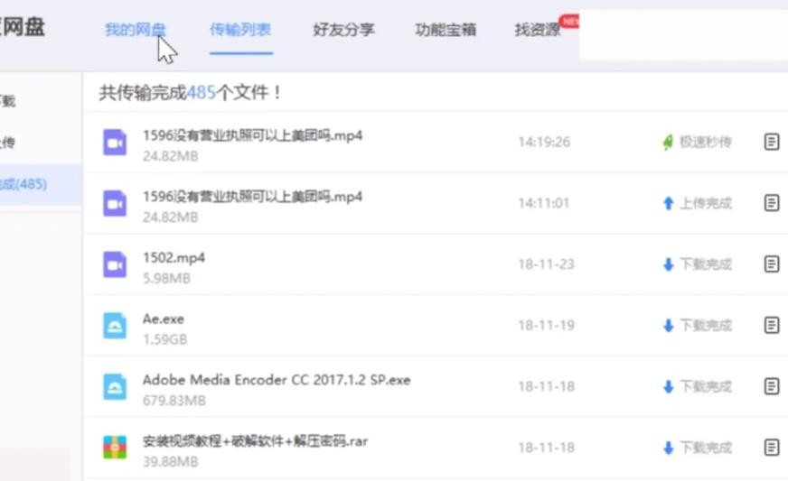Image resolution: width=788 pixels, height=481 pixels.
Task: Open the file location icon for 1502.mp4
Action: 771,264
